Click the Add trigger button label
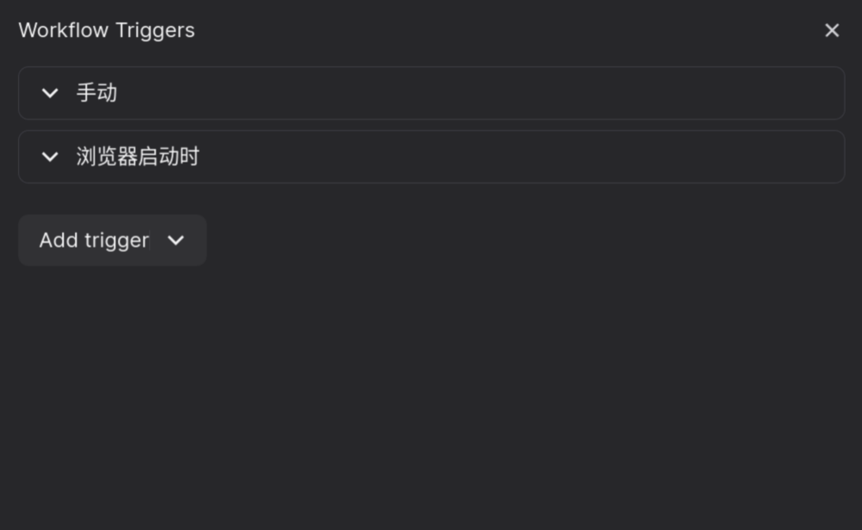 point(94,241)
